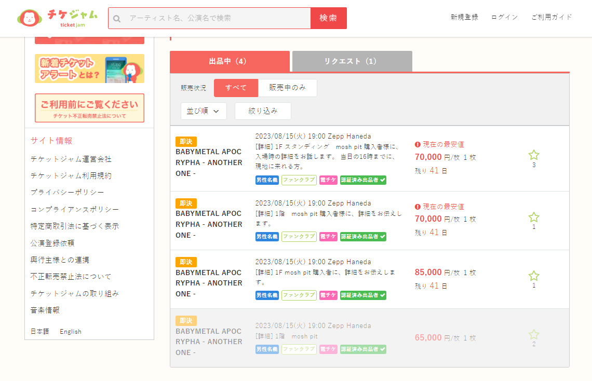
Task: Star the second 70,000 yen ticket listing
Action: click(x=533, y=217)
